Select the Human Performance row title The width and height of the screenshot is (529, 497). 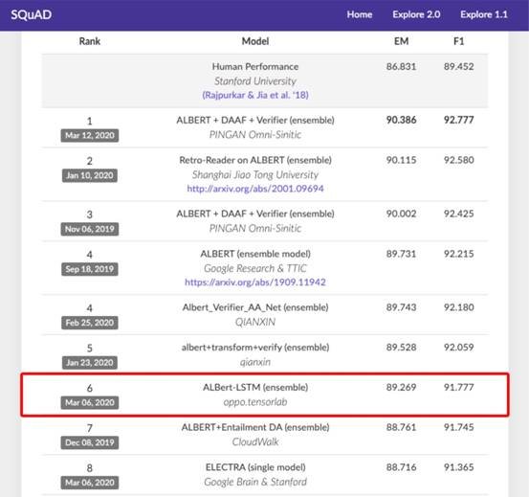(255, 66)
